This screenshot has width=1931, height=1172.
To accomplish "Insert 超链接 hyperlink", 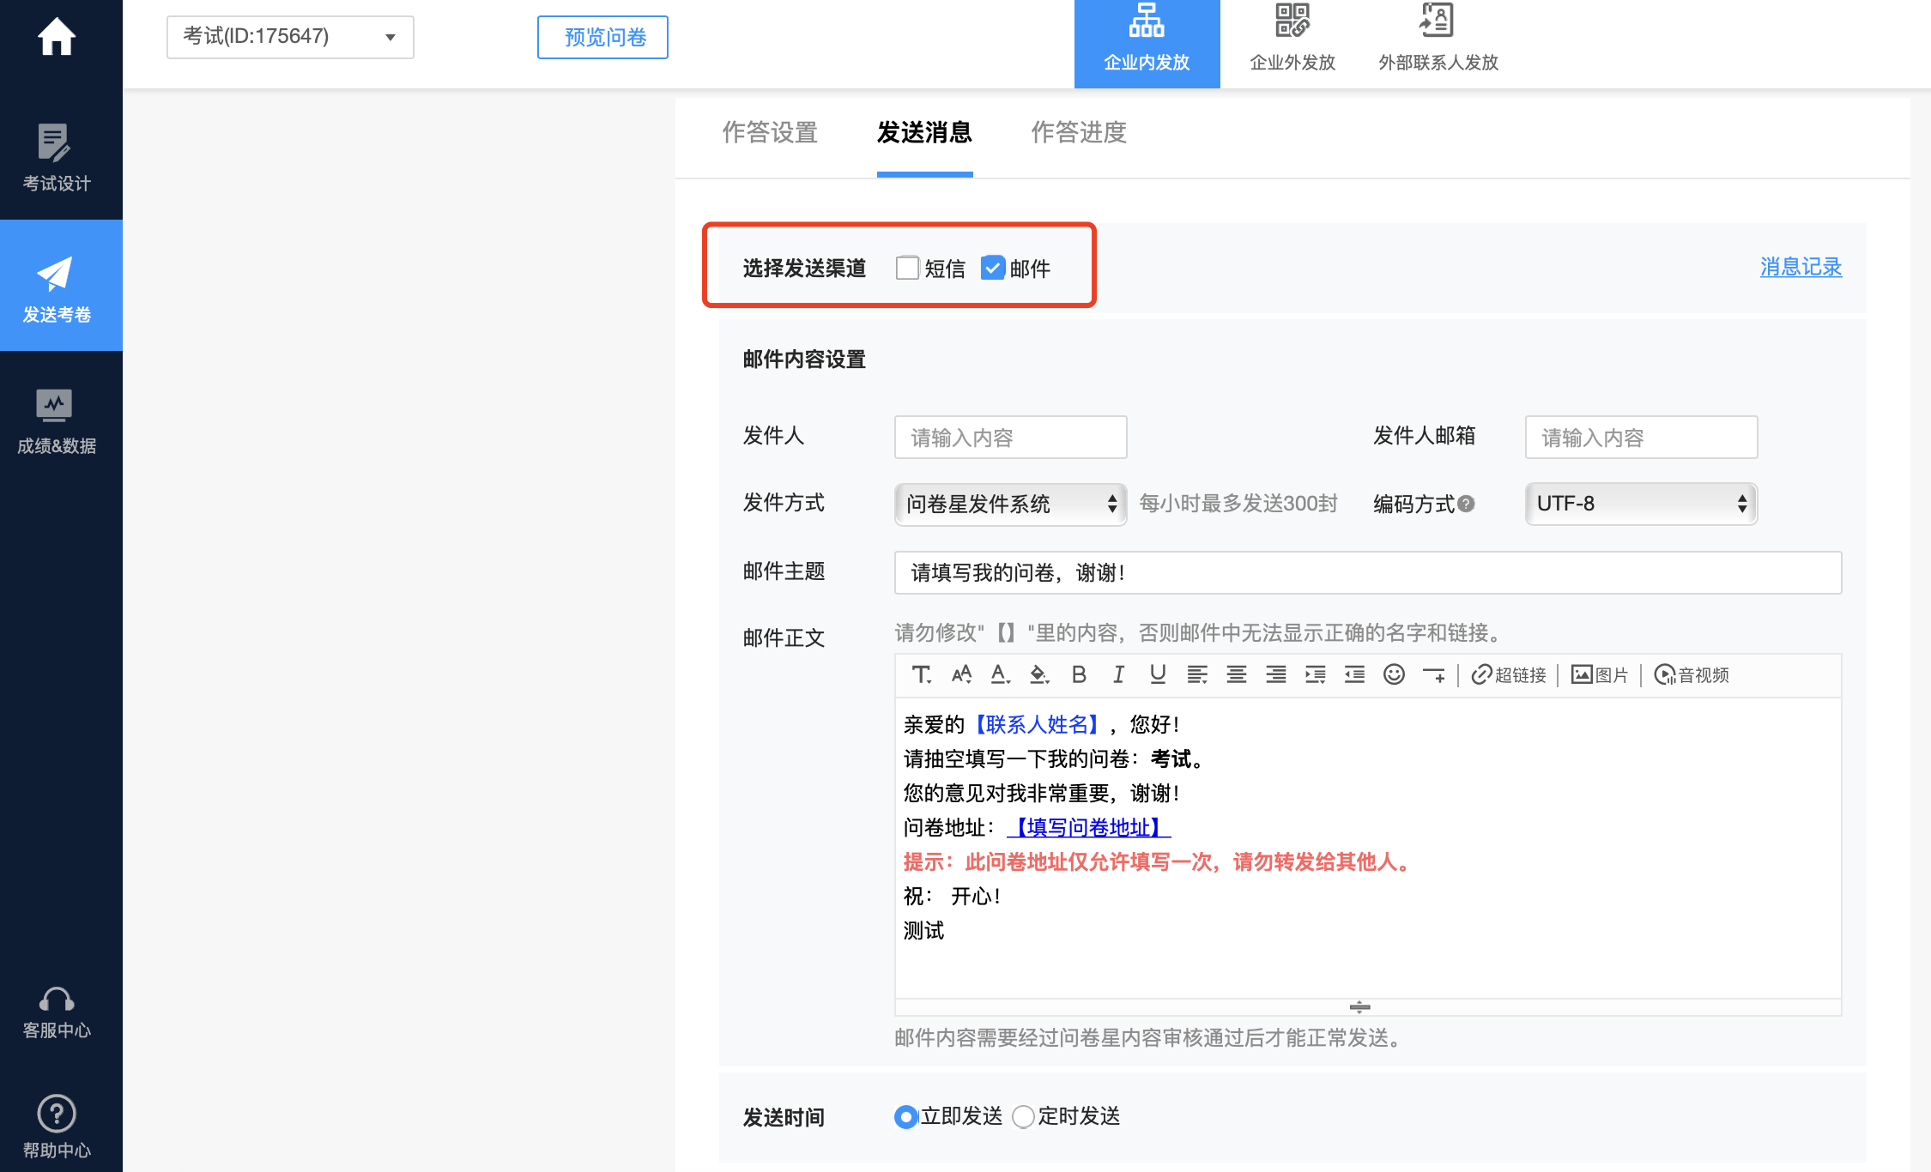I will click(x=1509, y=675).
